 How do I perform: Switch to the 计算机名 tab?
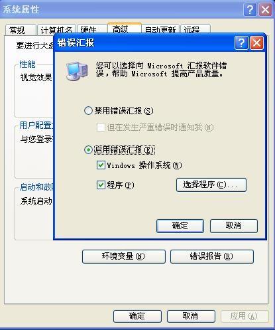56,30
